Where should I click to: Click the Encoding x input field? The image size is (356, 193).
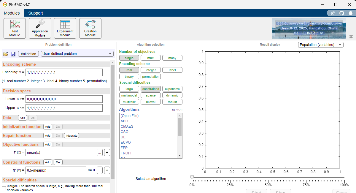[x=64, y=72]
